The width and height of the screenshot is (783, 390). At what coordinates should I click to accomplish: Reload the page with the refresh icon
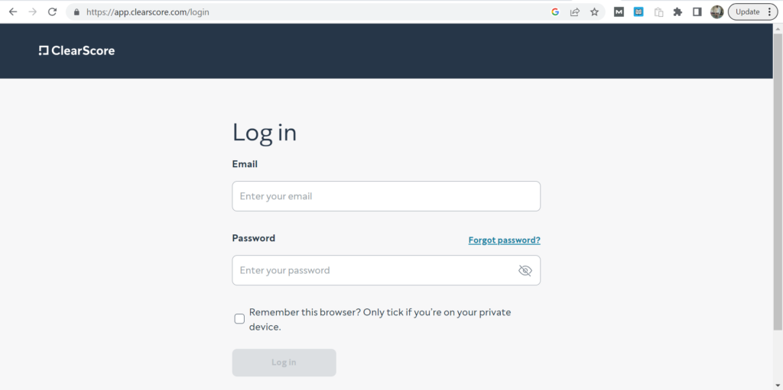pyautogui.click(x=52, y=12)
